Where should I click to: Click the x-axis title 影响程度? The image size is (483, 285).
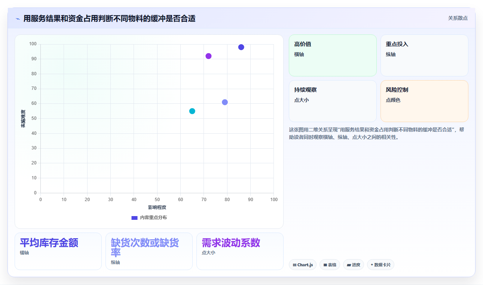pyautogui.click(x=157, y=207)
